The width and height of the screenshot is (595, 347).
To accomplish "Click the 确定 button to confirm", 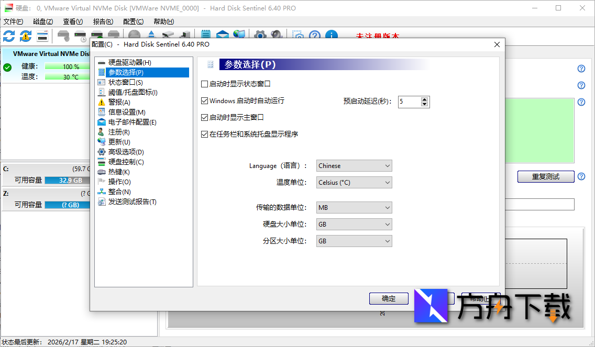I will (389, 298).
